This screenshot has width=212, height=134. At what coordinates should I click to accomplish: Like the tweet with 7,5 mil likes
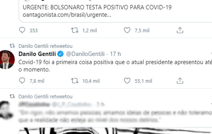[127, 30]
